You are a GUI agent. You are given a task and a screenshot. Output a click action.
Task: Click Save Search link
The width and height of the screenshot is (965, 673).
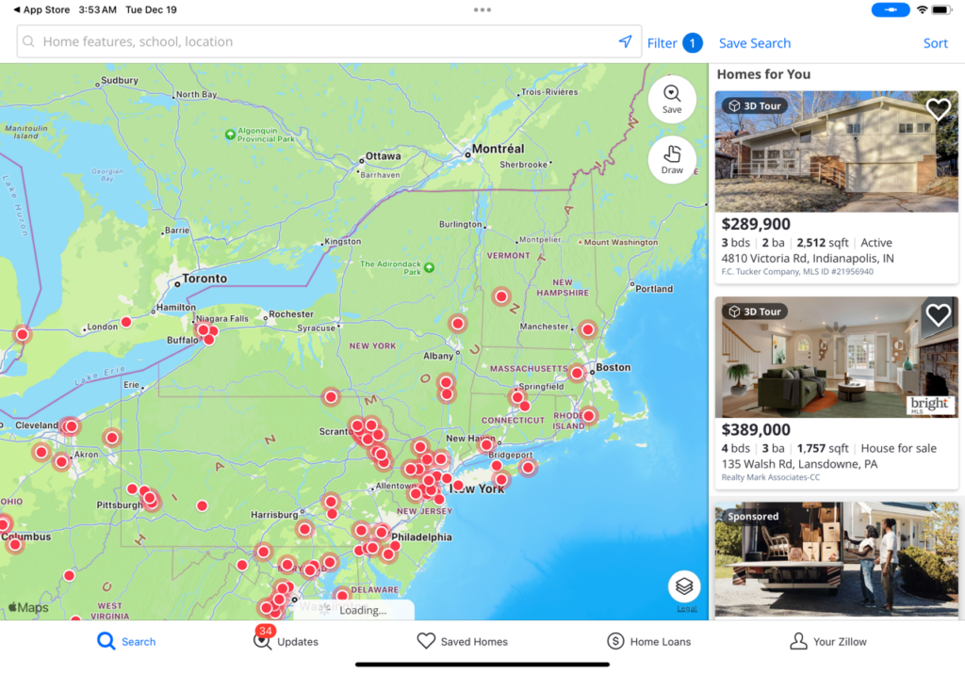point(755,43)
